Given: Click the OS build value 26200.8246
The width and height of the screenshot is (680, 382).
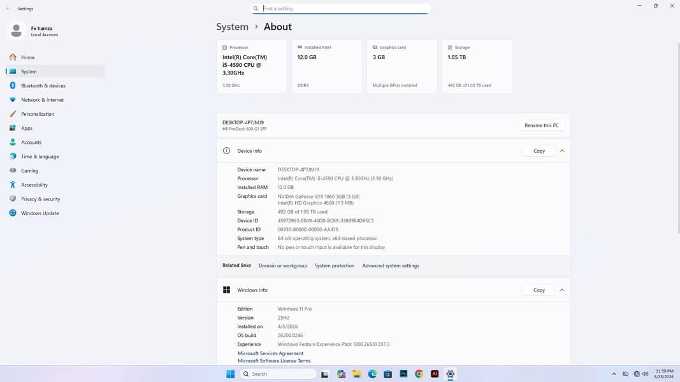Looking at the screenshot, I should pyautogui.click(x=290, y=336).
